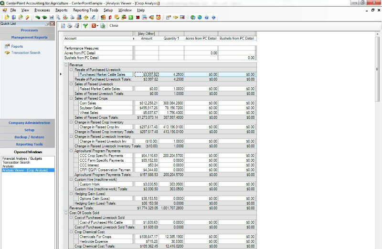Expand the Company Administration section

[x=29, y=123]
